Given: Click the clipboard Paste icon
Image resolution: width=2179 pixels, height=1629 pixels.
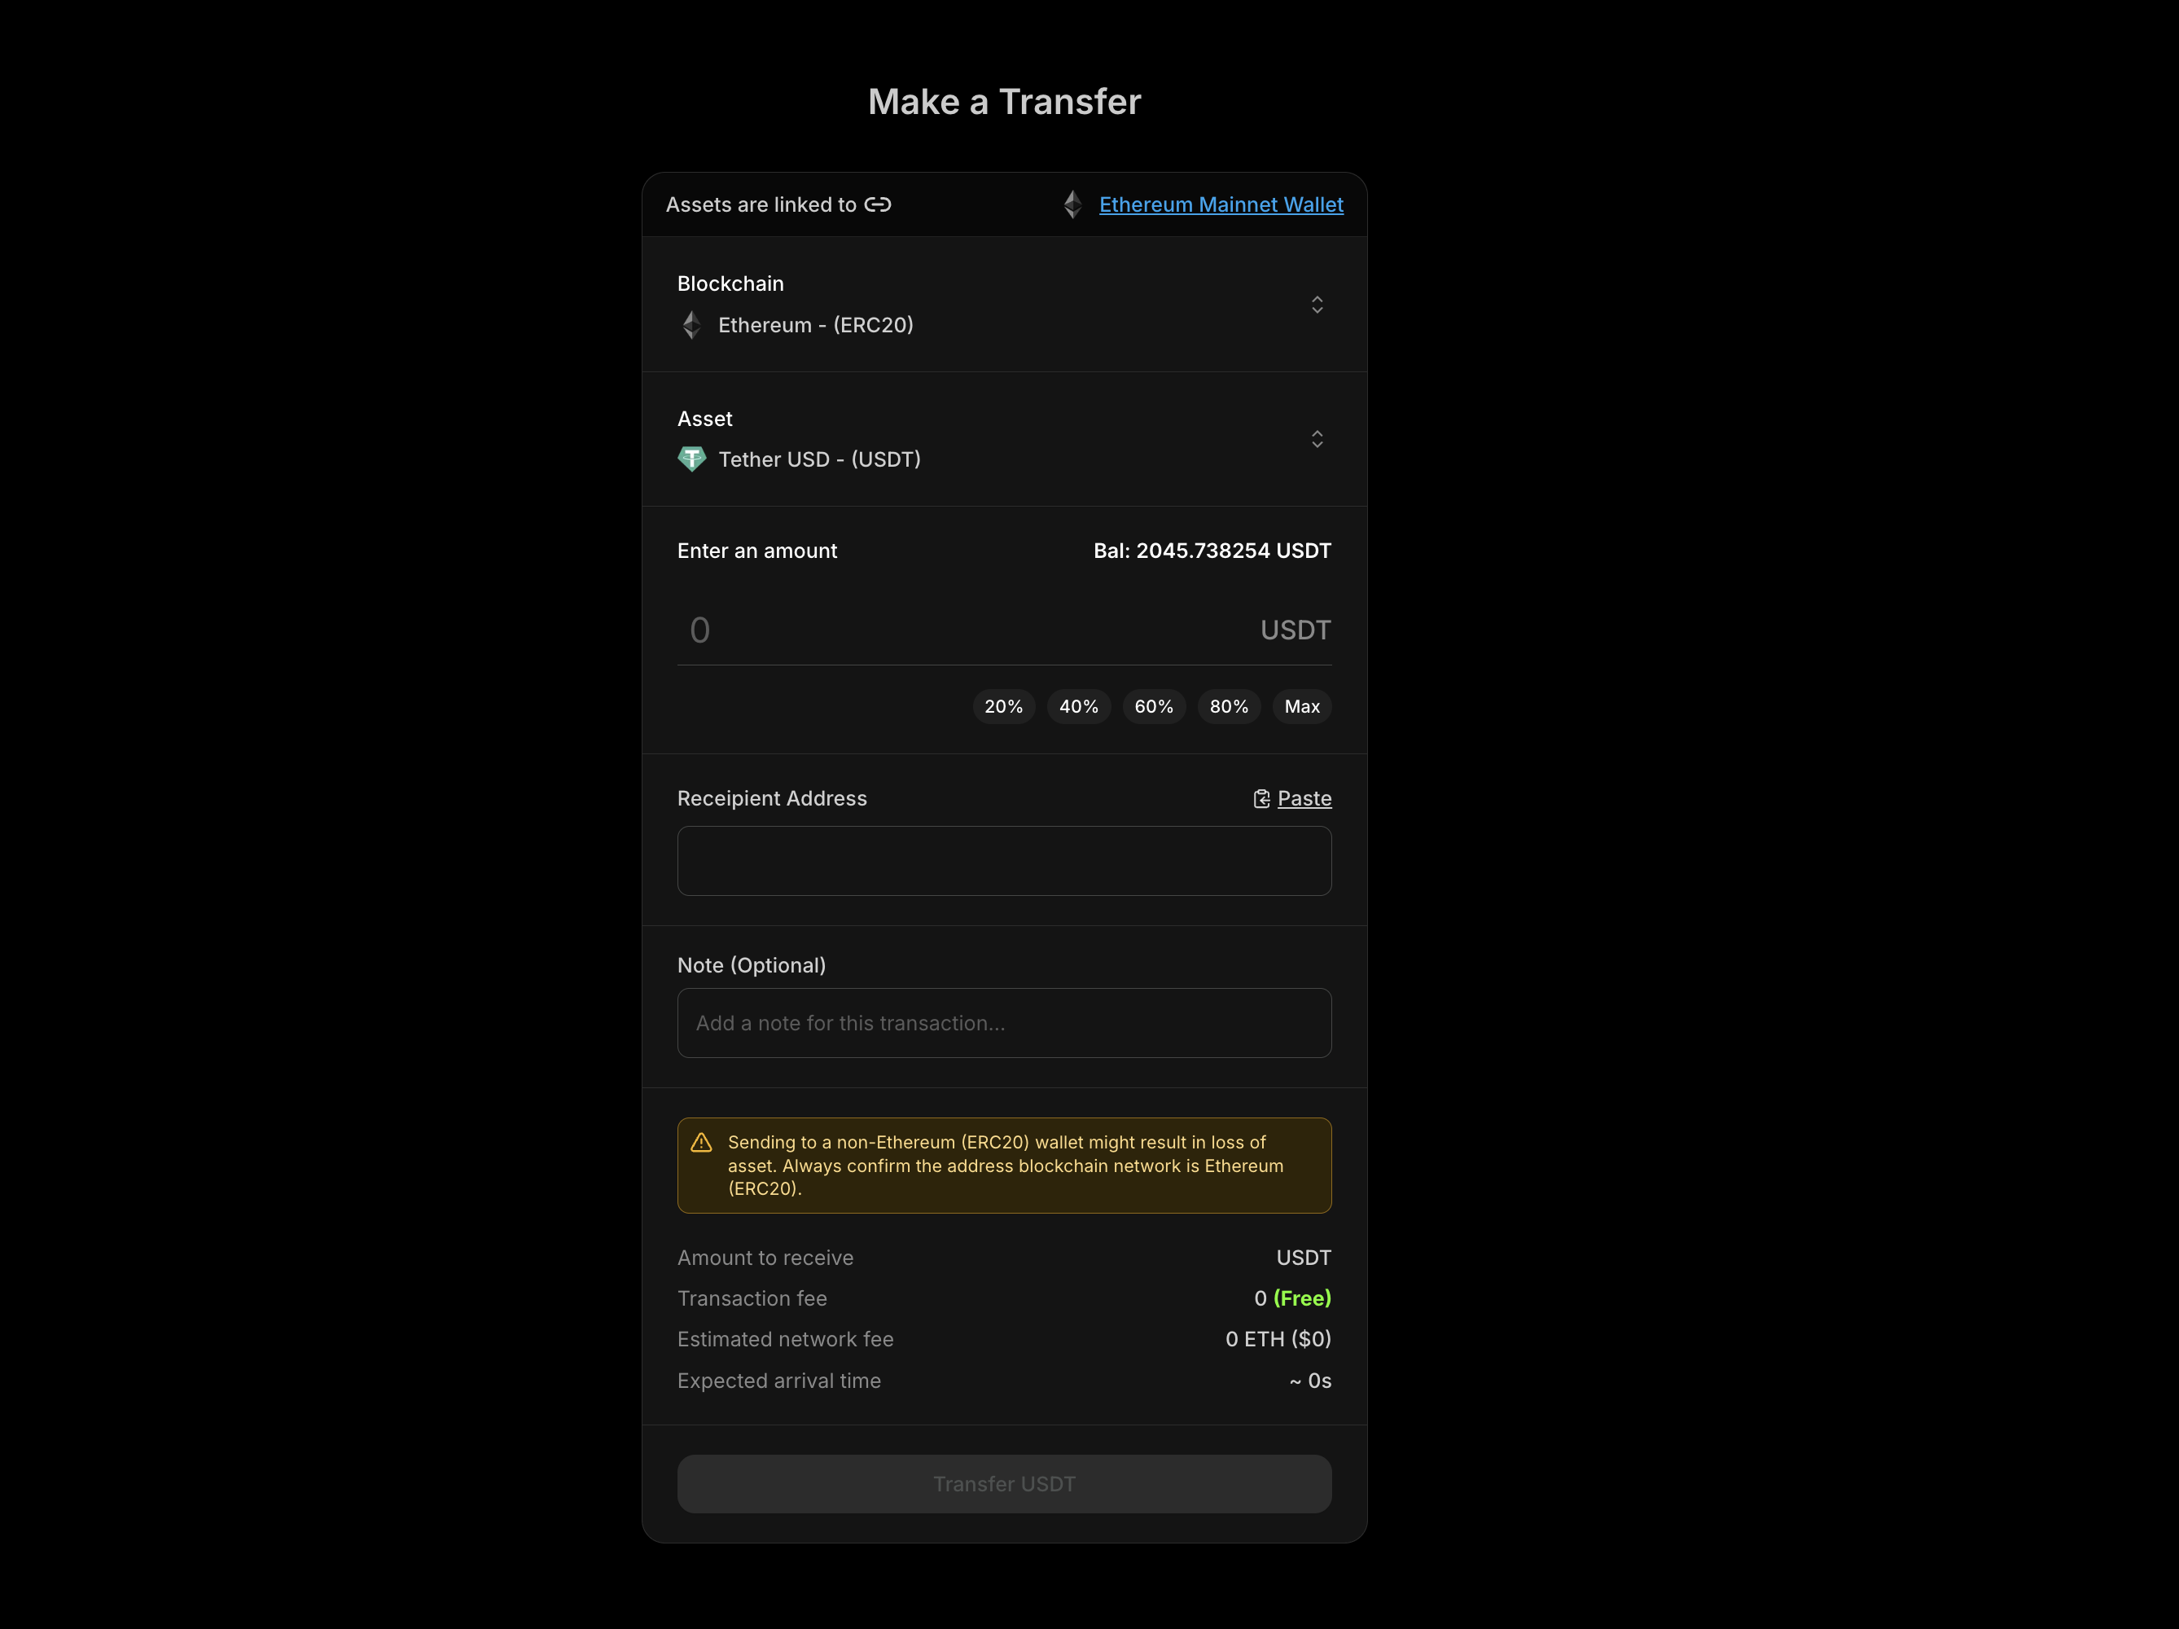Looking at the screenshot, I should 1262,798.
